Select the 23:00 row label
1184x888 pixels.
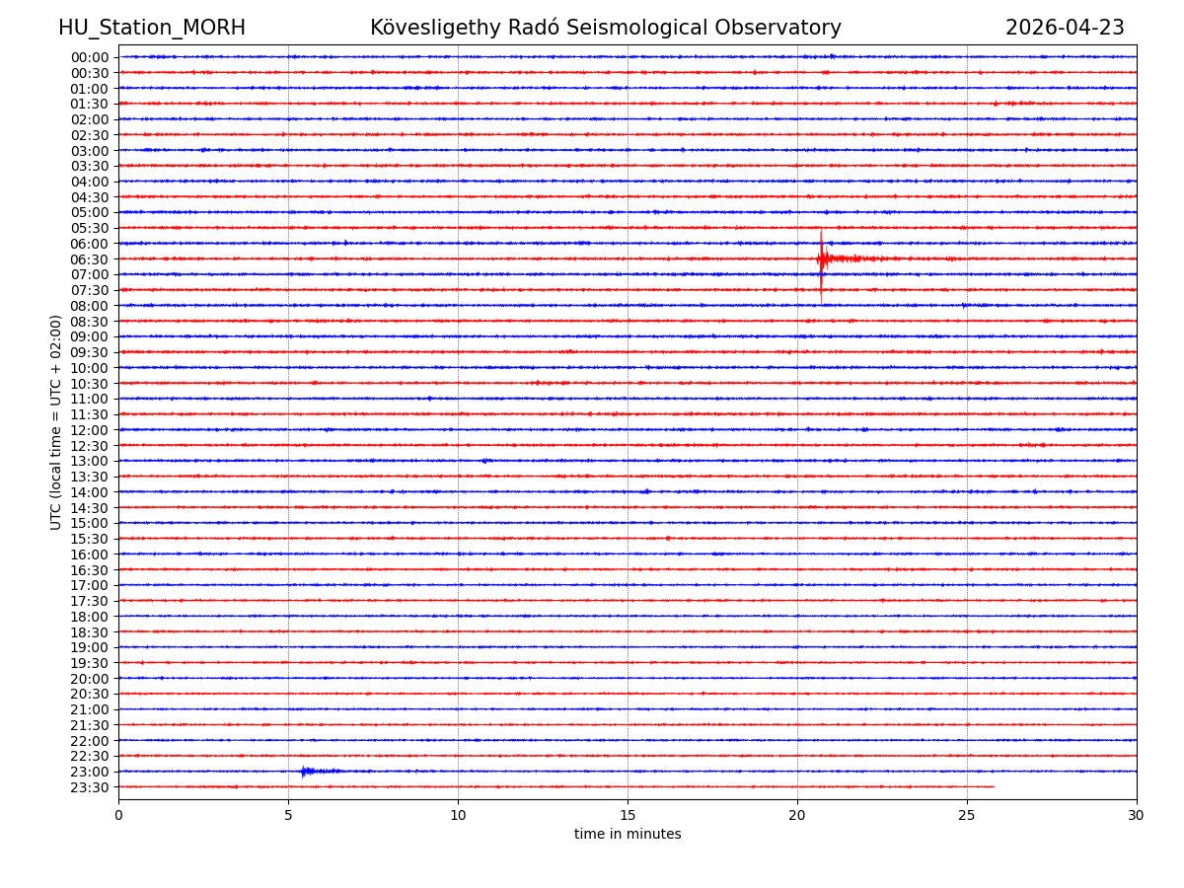click(90, 772)
